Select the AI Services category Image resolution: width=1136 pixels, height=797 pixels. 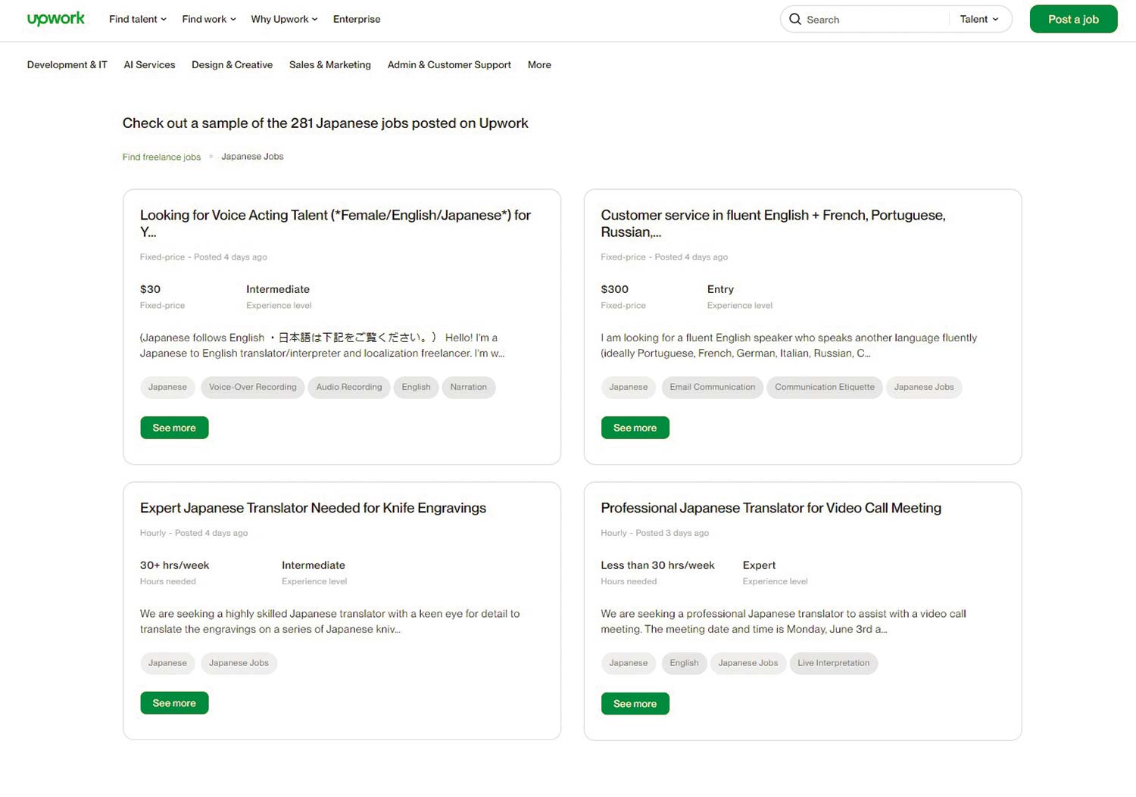(x=149, y=65)
